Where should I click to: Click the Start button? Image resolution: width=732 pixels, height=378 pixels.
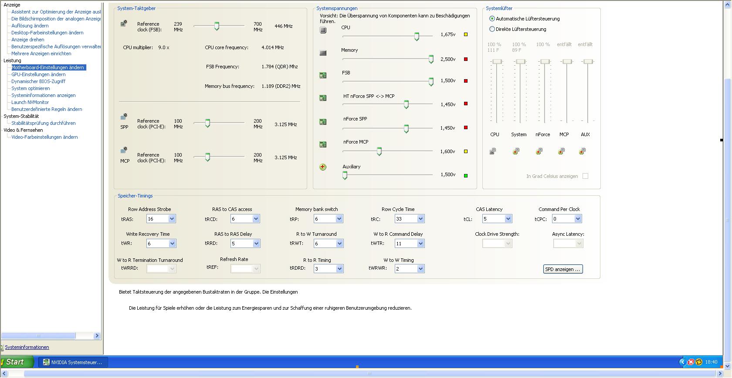click(17, 362)
